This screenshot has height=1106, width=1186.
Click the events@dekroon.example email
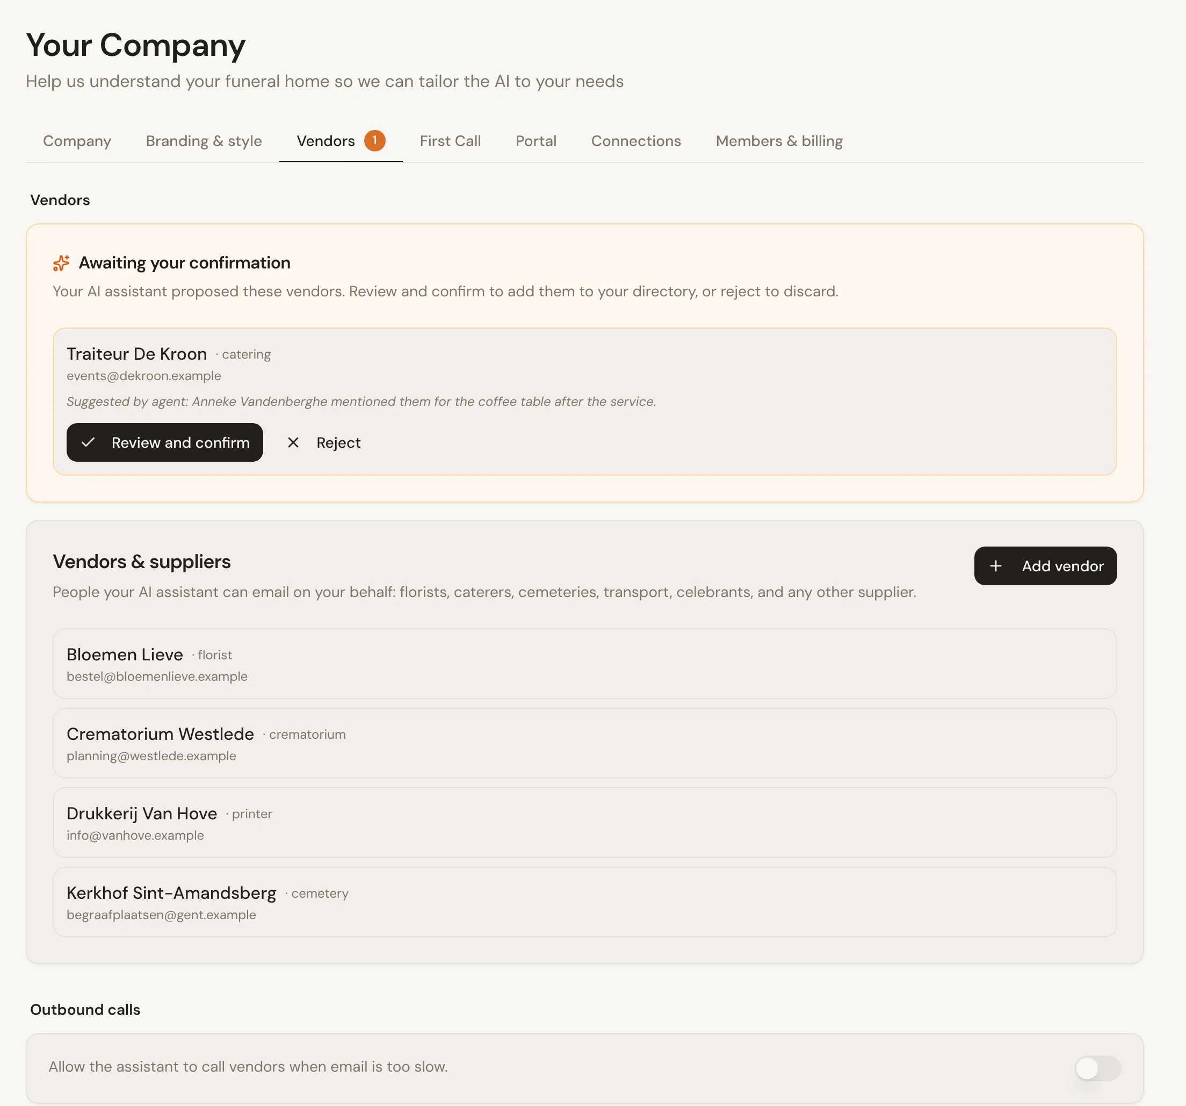(x=144, y=376)
